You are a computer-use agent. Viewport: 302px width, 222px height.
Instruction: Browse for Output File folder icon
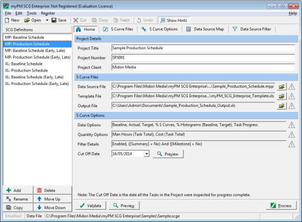coord(281,106)
